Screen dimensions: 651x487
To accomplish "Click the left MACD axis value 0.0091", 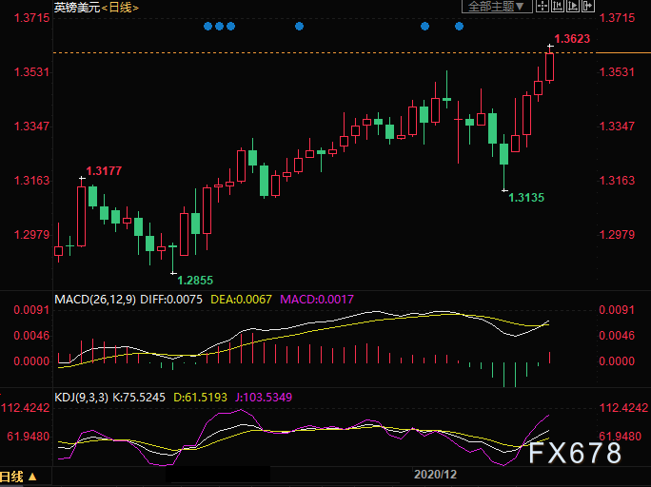I will point(31,310).
